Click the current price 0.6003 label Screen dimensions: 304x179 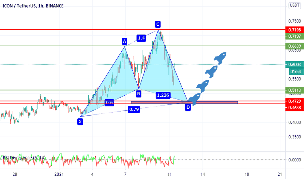[295, 64]
